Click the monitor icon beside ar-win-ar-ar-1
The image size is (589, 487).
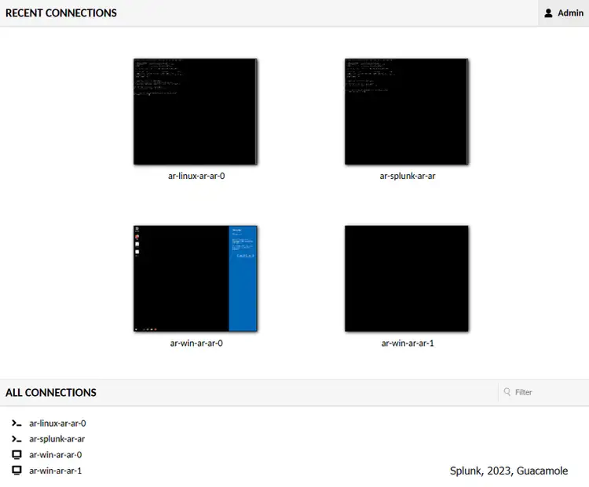(x=16, y=471)
